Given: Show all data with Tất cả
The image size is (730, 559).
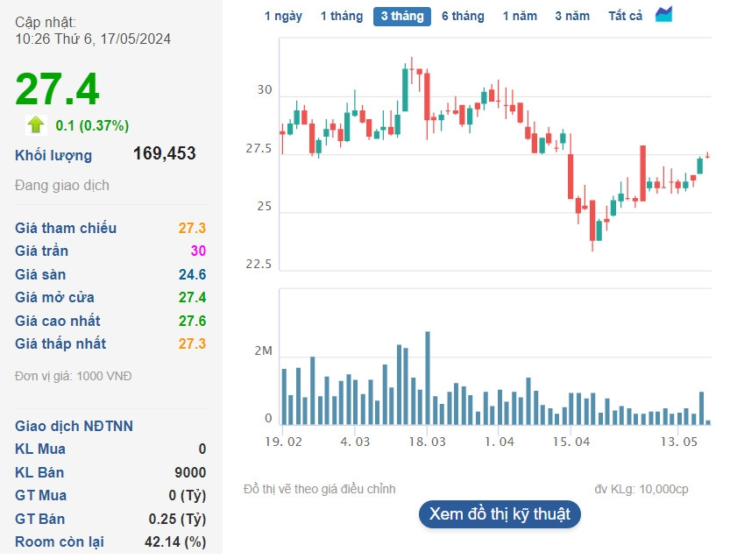Looking at the screenshot, I should pyautogui.click(x=626, y=16).
